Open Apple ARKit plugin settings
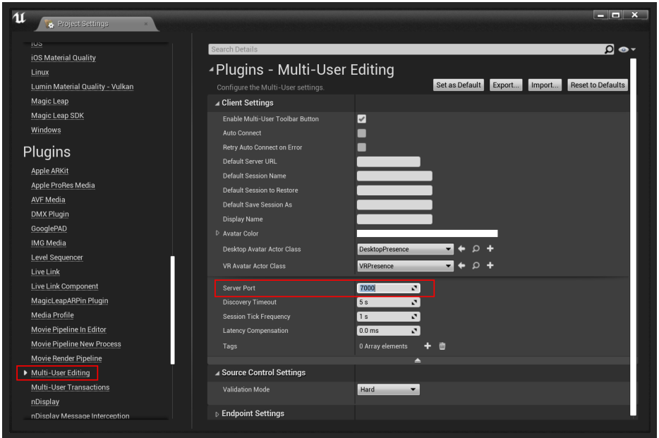The width and height of the screenshot is (659, 438). click(49, 171)
